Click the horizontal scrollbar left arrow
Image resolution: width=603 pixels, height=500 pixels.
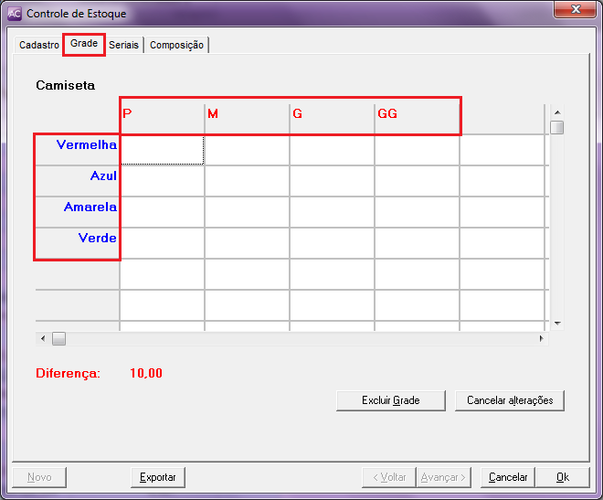pyautogui.click(x=41, y=339)
